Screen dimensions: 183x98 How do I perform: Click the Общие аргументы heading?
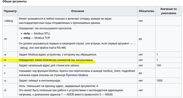pyautogui.click(x=15, y=2)
